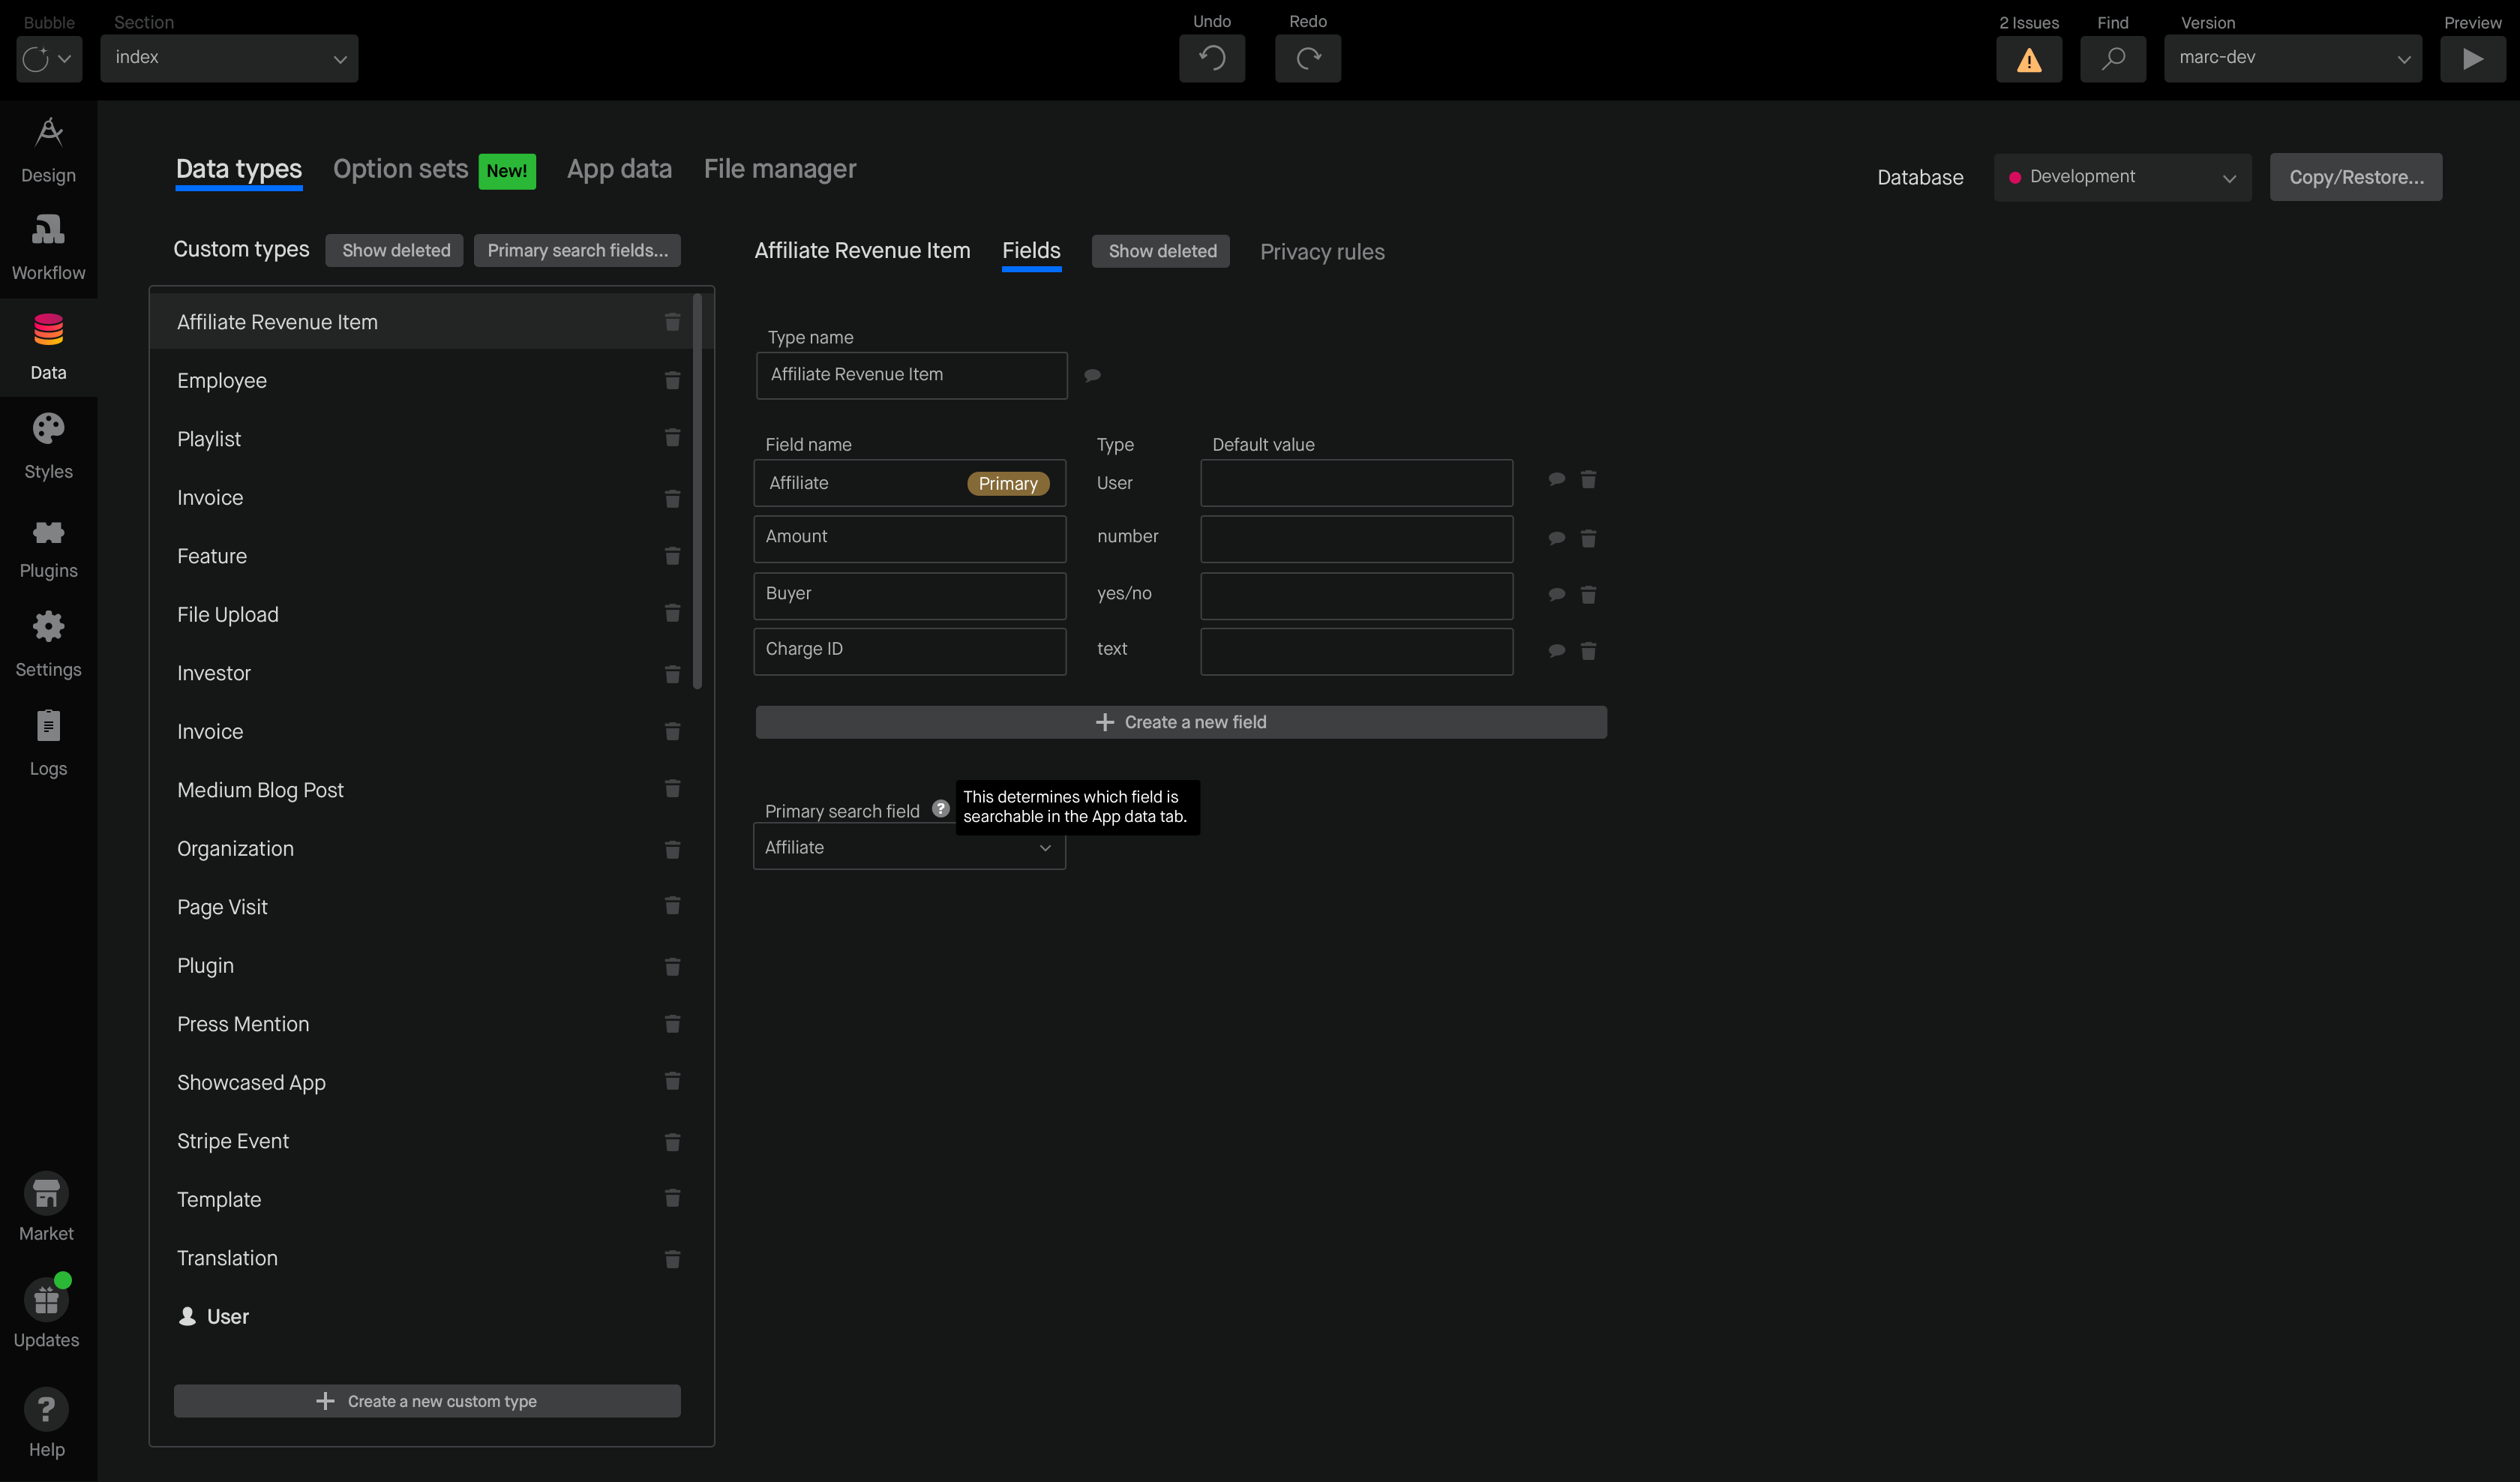The height and width of the screenshot is (1482, 2520).
Task: Click the Type name input field
Action: (x=911, y=375)
